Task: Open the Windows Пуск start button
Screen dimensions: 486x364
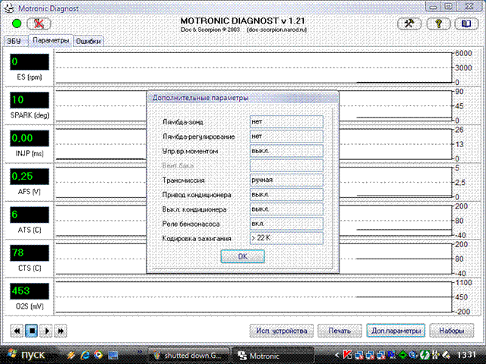Action: coord(26,355)
